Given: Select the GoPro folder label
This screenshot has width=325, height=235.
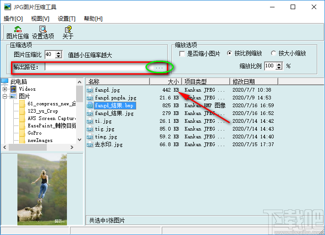Looking at the screenshot, I should [x=35, y=133].
